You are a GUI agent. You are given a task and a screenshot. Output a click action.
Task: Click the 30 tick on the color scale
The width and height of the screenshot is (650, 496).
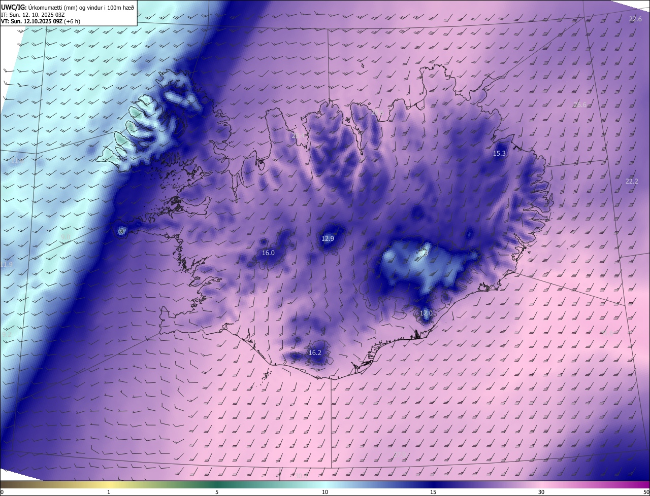(x=541, y=492)
